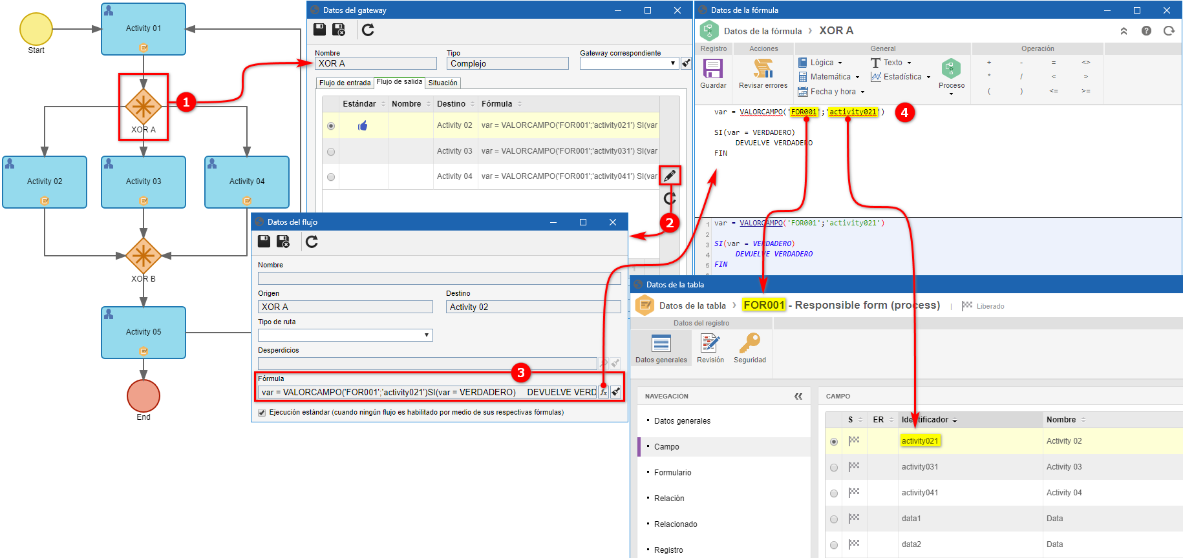The height and width of the screenshot is (558, 1183).
Task: Select the activity021 field radio button
Action: pos(834,442)
